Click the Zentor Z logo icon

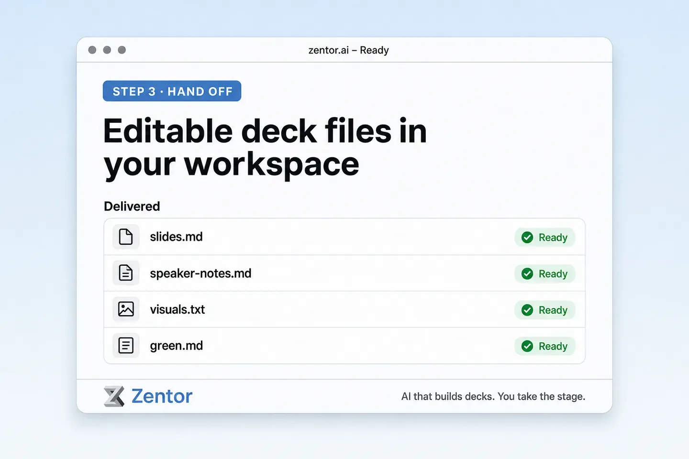click(x=114, y=396)
